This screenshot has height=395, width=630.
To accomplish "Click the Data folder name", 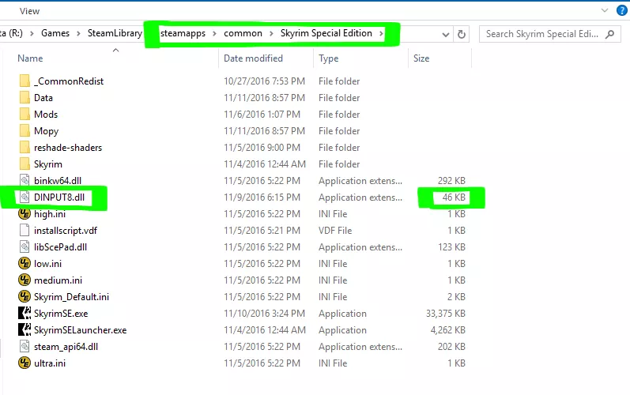I will [x=43, y=98].
